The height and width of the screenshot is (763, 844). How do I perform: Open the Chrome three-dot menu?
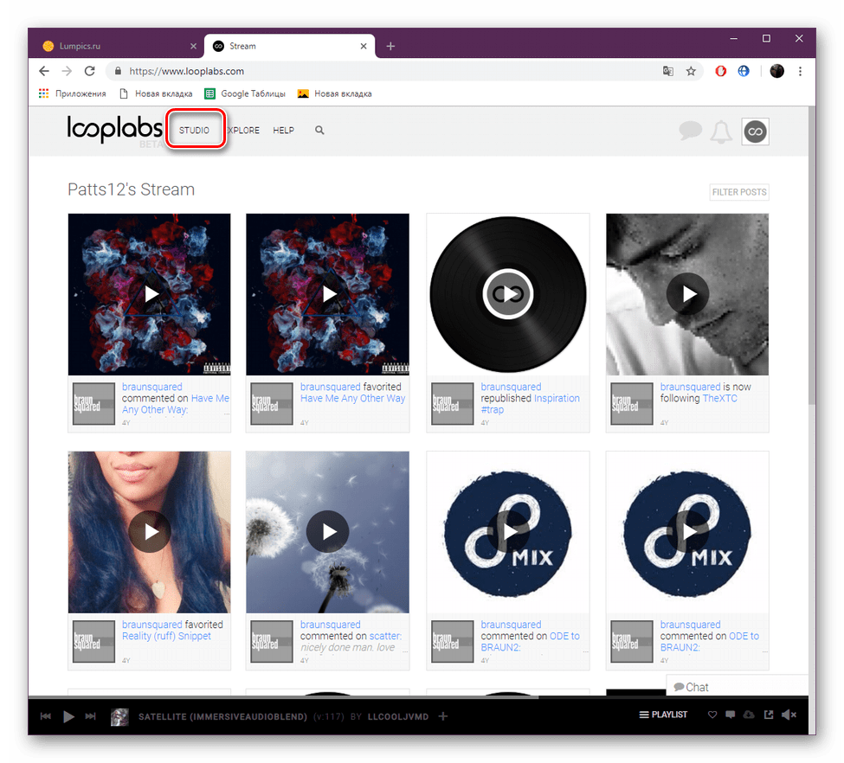[x=801, y=71]
